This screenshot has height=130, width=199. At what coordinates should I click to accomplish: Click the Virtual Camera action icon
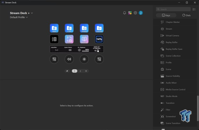coord(162,36)
